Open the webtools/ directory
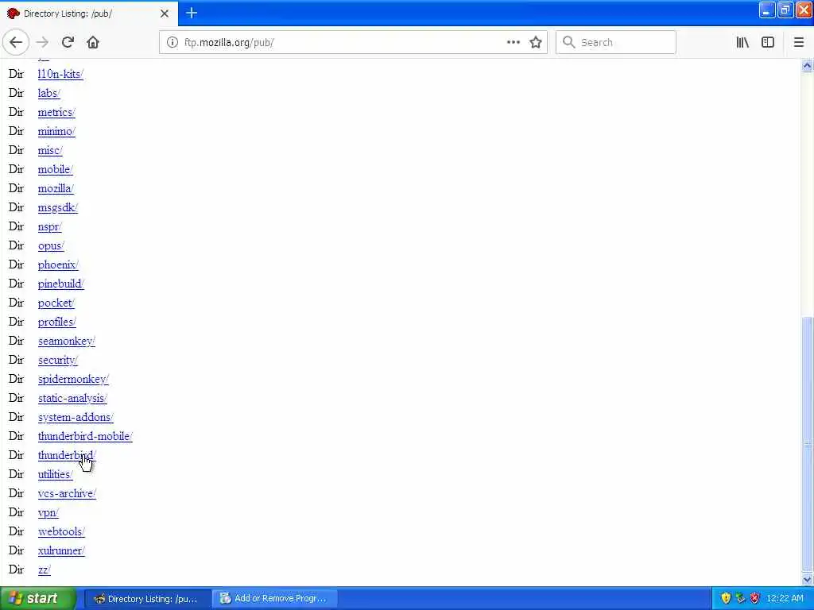Image resolution: width=814 pixels, height=610 pixels. pos(61,531)
